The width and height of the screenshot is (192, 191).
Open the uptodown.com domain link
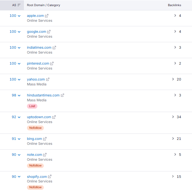tap(39, 117)
